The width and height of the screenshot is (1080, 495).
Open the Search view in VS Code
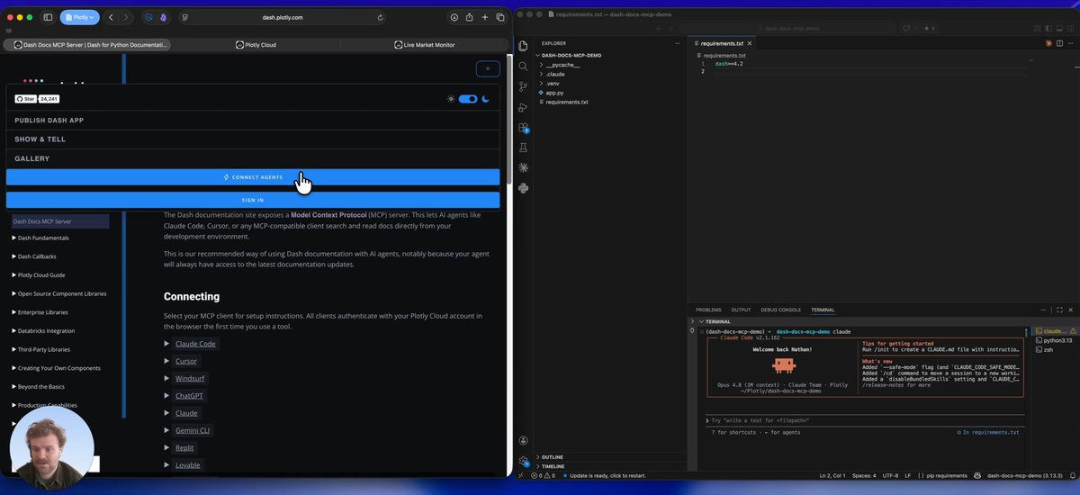pos(523,66)
